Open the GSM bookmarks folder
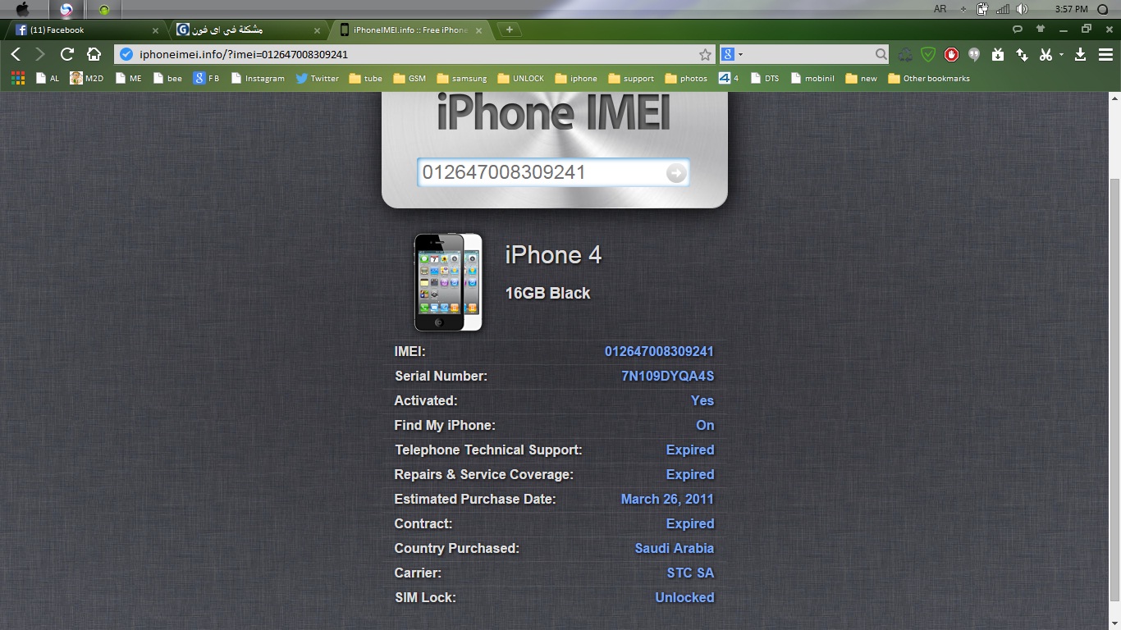1121x630 pixels. (x=410, y=78)
